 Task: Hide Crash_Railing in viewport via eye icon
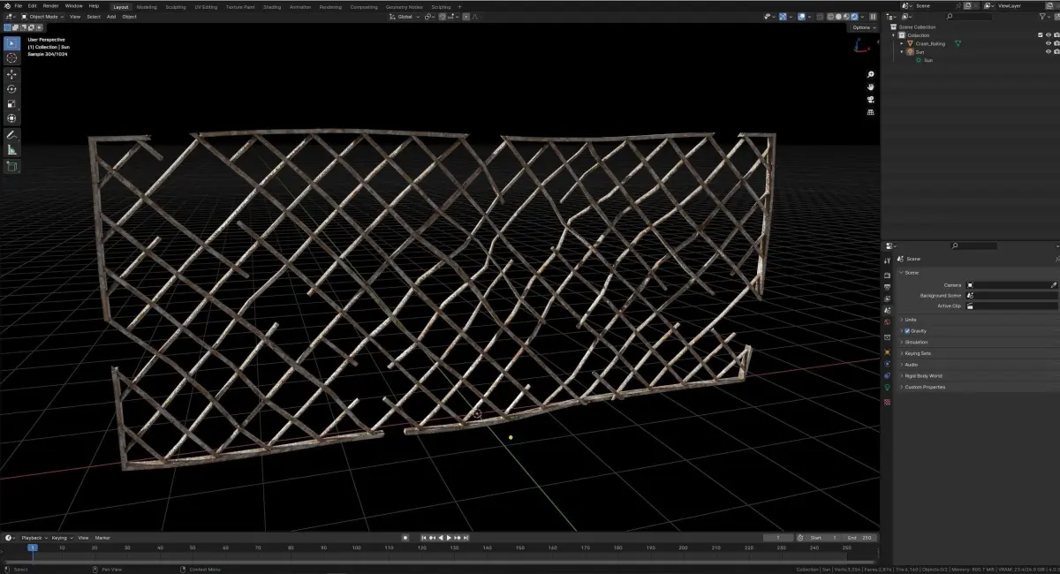(1049, 43)
